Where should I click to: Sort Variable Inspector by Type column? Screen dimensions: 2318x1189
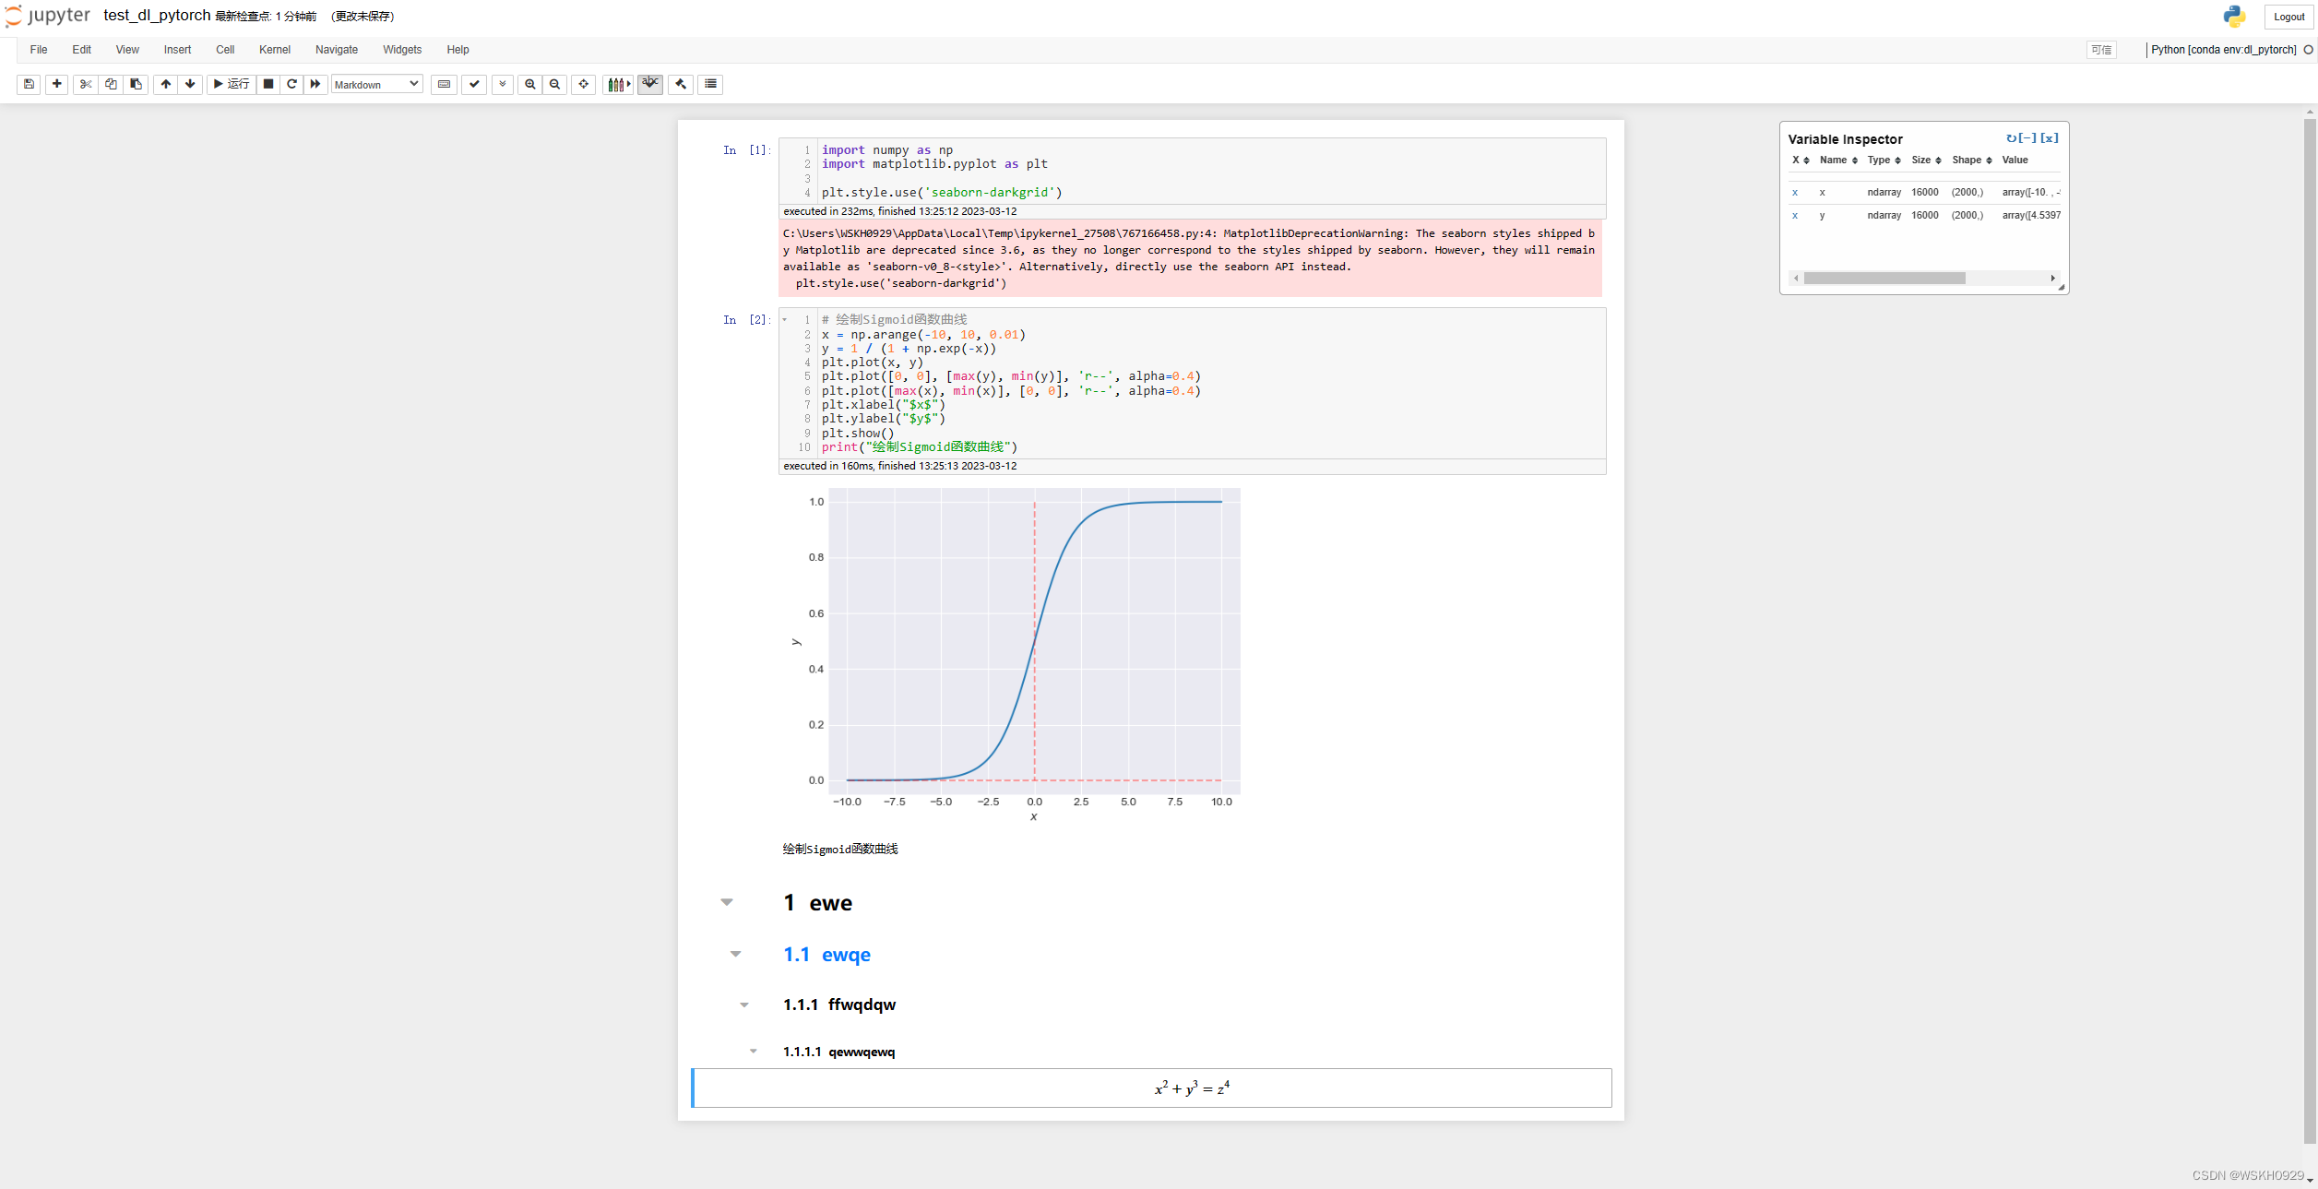tap(1884, 161)
